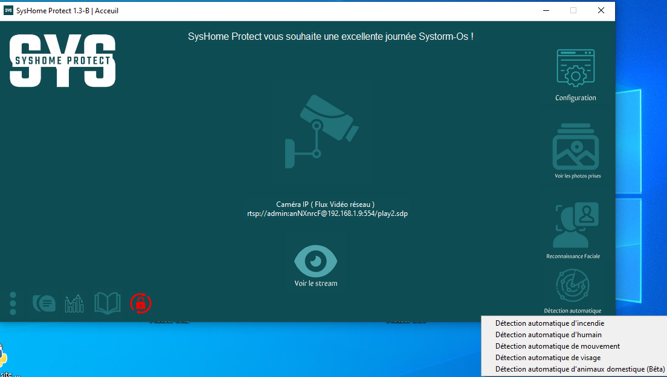Pick 'Détection automatique d'animaux domestique (Bêta)'

[x=580, y=369]
